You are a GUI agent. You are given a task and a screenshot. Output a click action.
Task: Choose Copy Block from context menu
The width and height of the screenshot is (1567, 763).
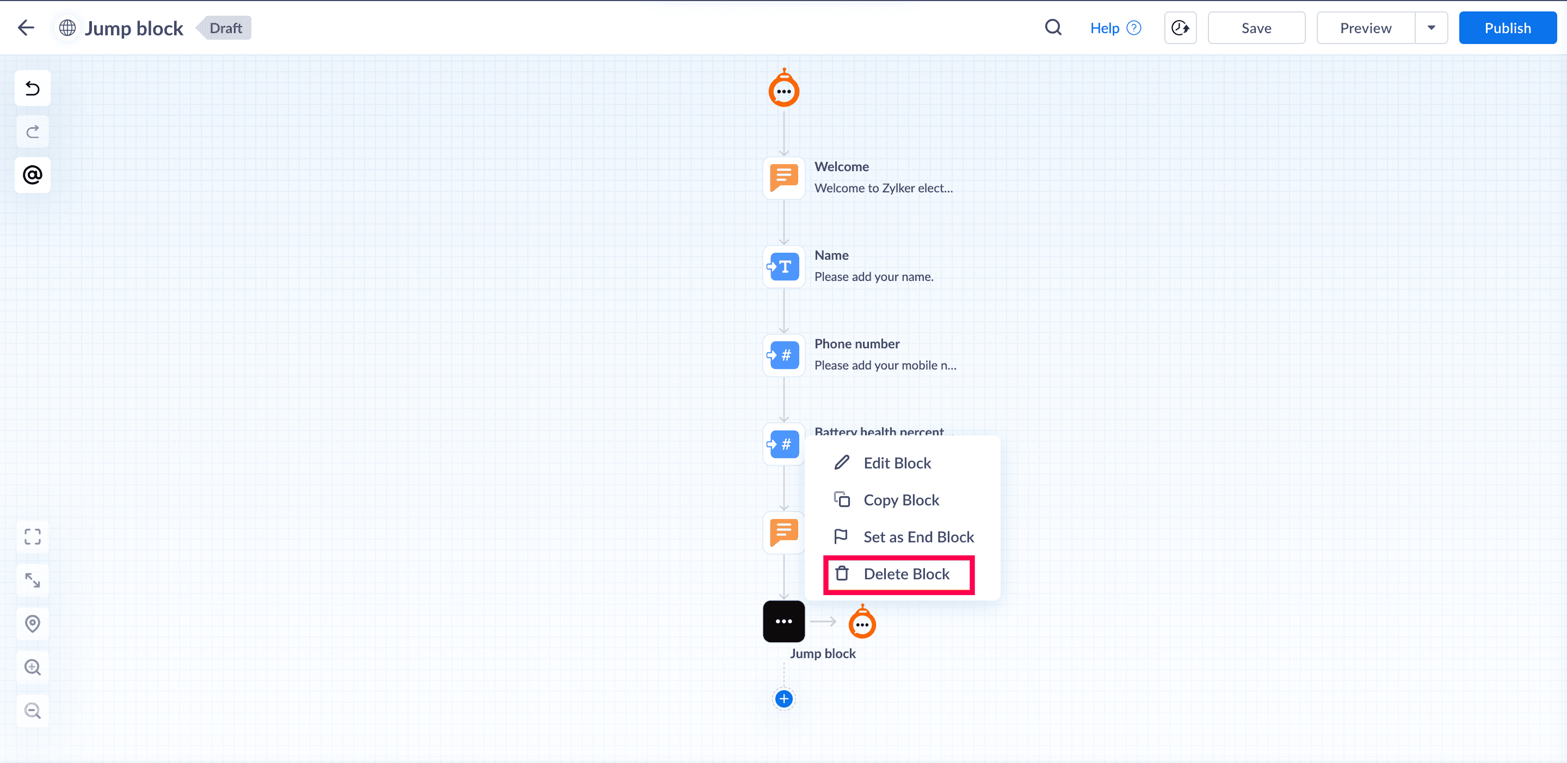(902, 500)
